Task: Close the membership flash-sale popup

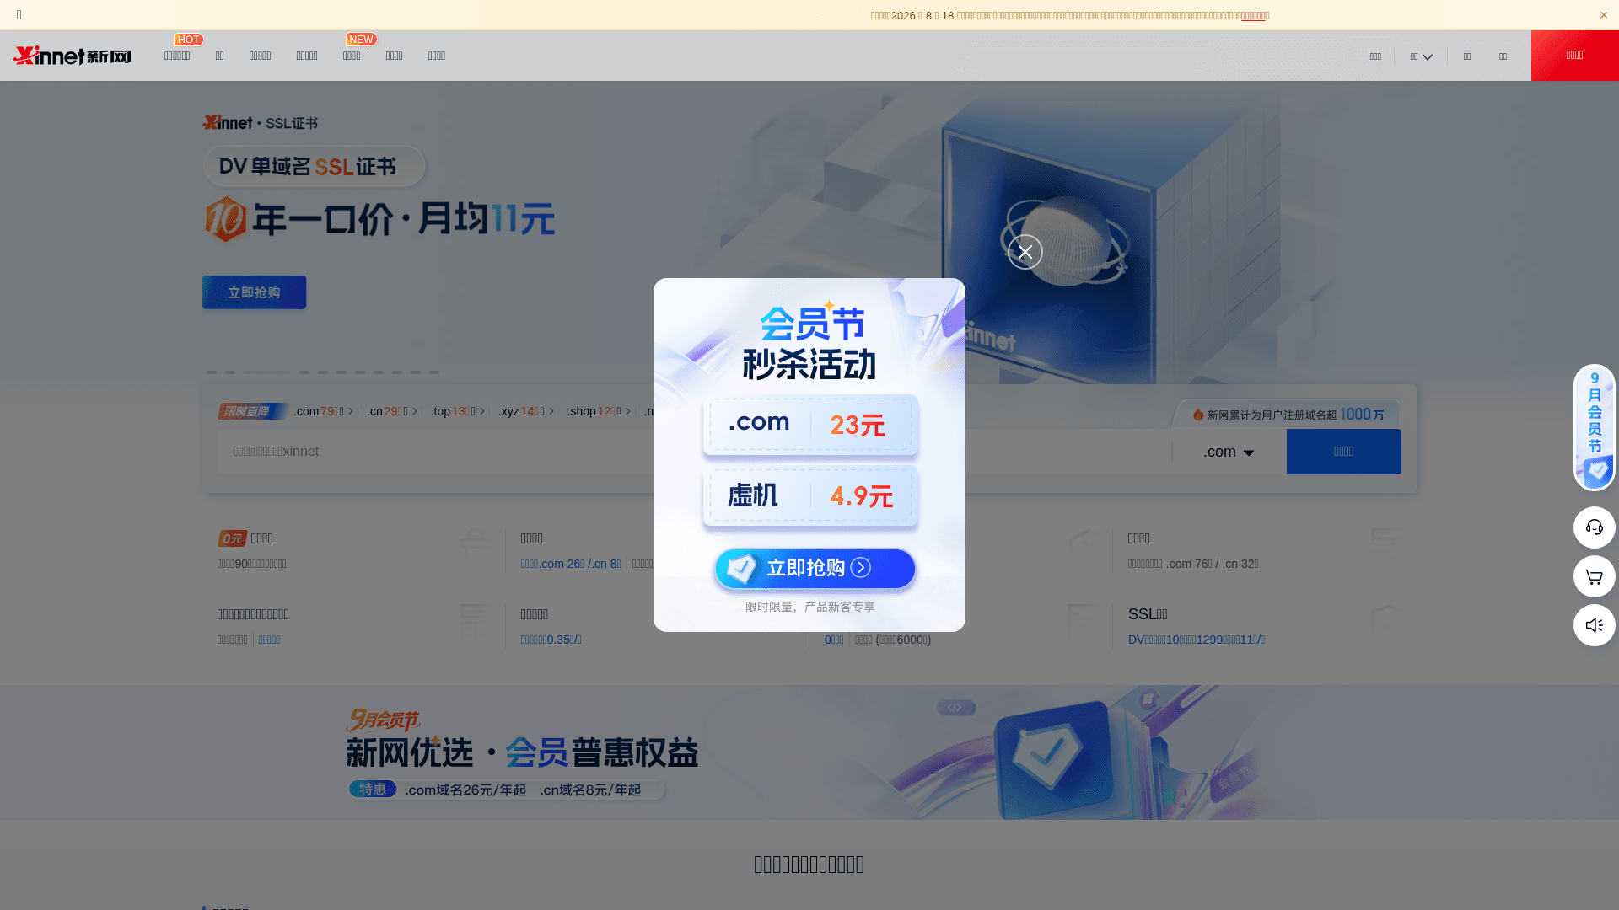Action: click(x=1025, y=252)
